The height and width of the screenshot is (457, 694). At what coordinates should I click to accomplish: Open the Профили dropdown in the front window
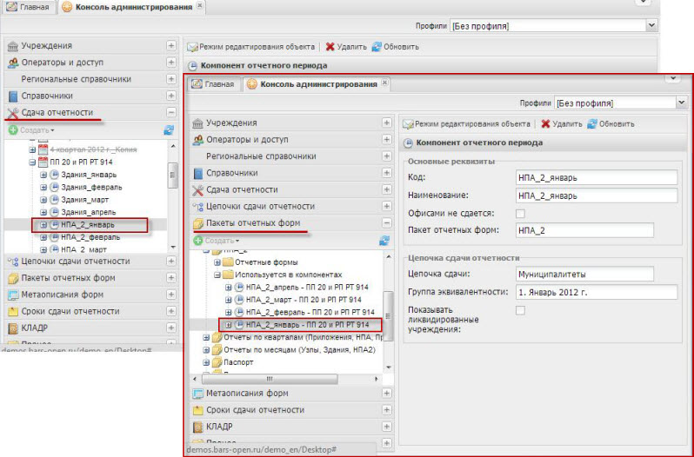click(675, 102)
